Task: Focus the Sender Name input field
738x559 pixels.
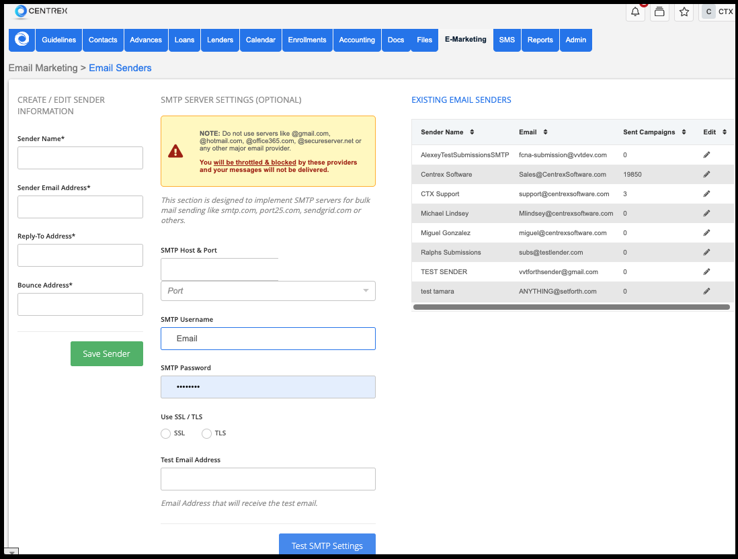Action: pyautogui.click(x=80, y=158)
